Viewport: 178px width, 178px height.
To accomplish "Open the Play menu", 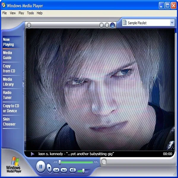I will [x=21, y=13].
